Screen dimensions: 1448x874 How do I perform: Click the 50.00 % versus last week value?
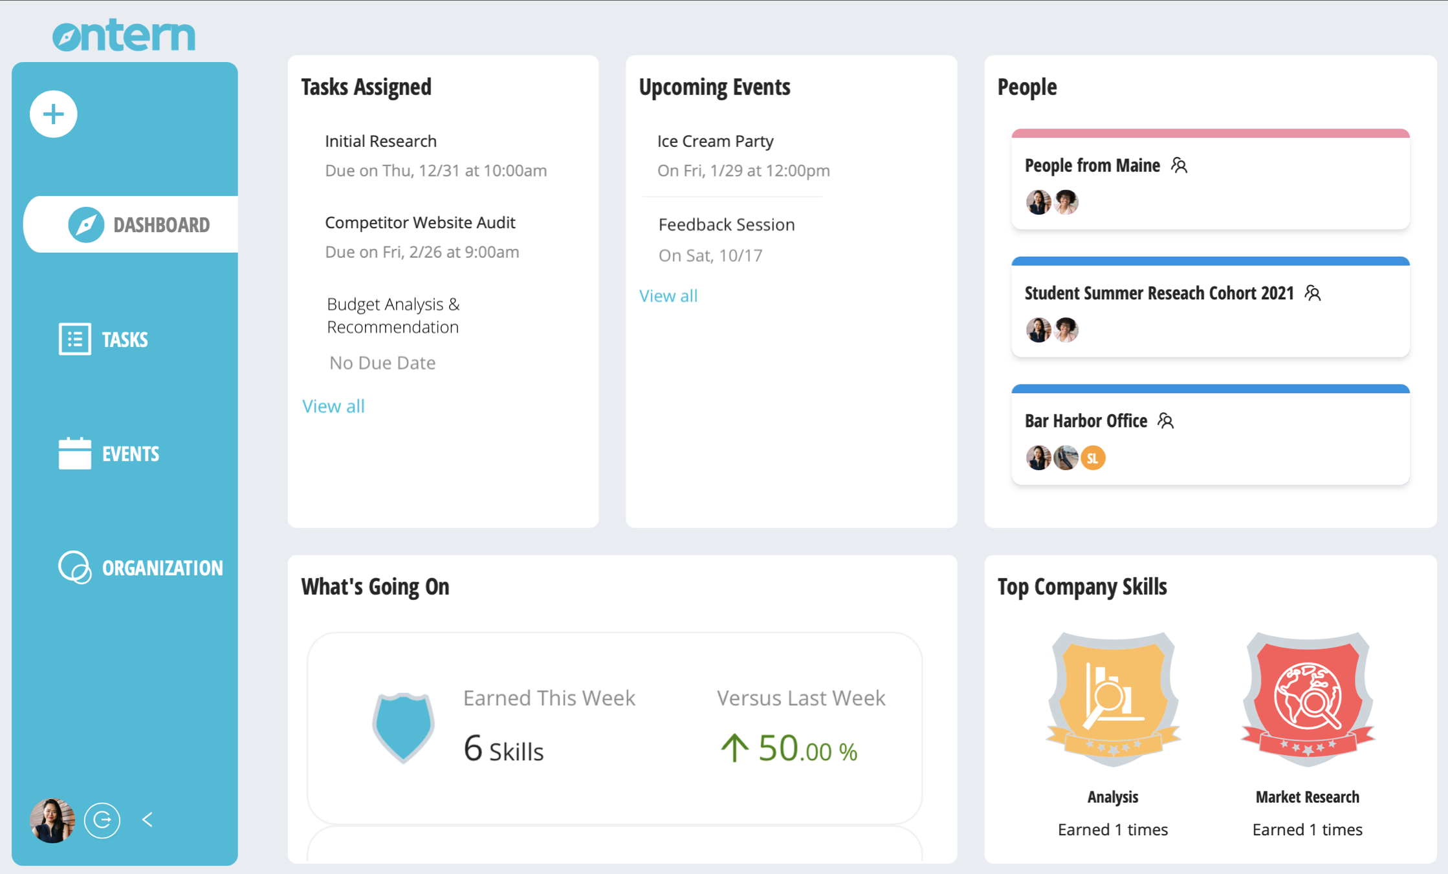[x=808, y=749]
